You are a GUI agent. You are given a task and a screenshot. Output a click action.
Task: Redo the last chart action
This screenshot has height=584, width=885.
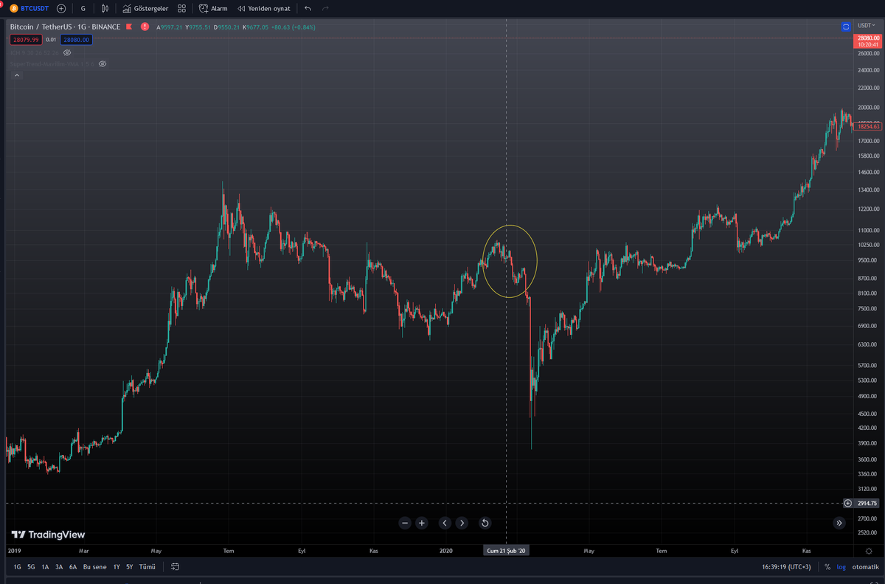325,8
